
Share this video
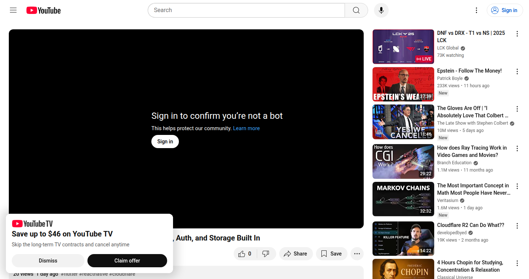296,254
